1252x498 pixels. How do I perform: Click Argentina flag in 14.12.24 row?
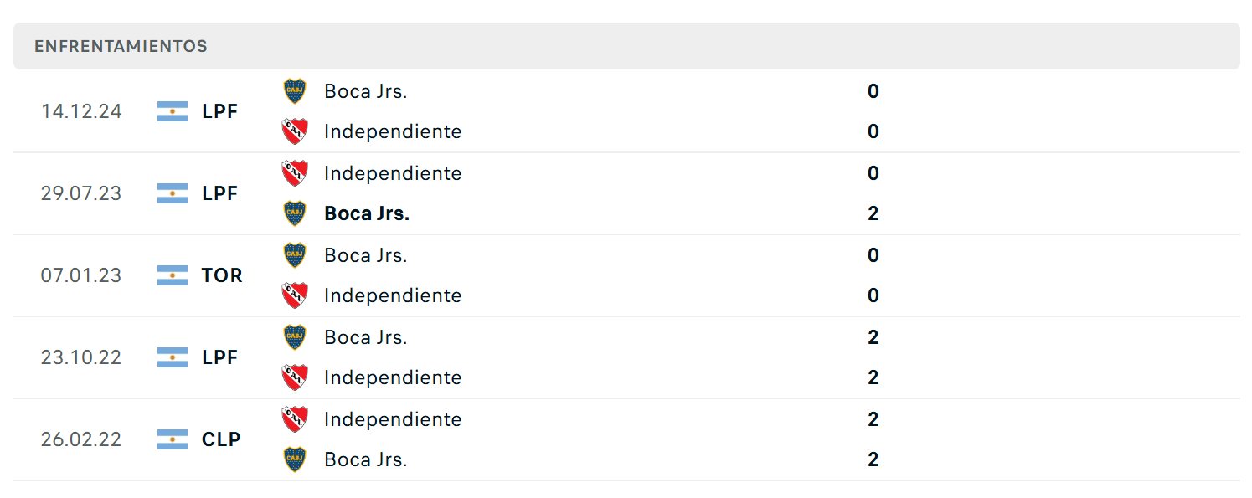(x=173, y=111)
